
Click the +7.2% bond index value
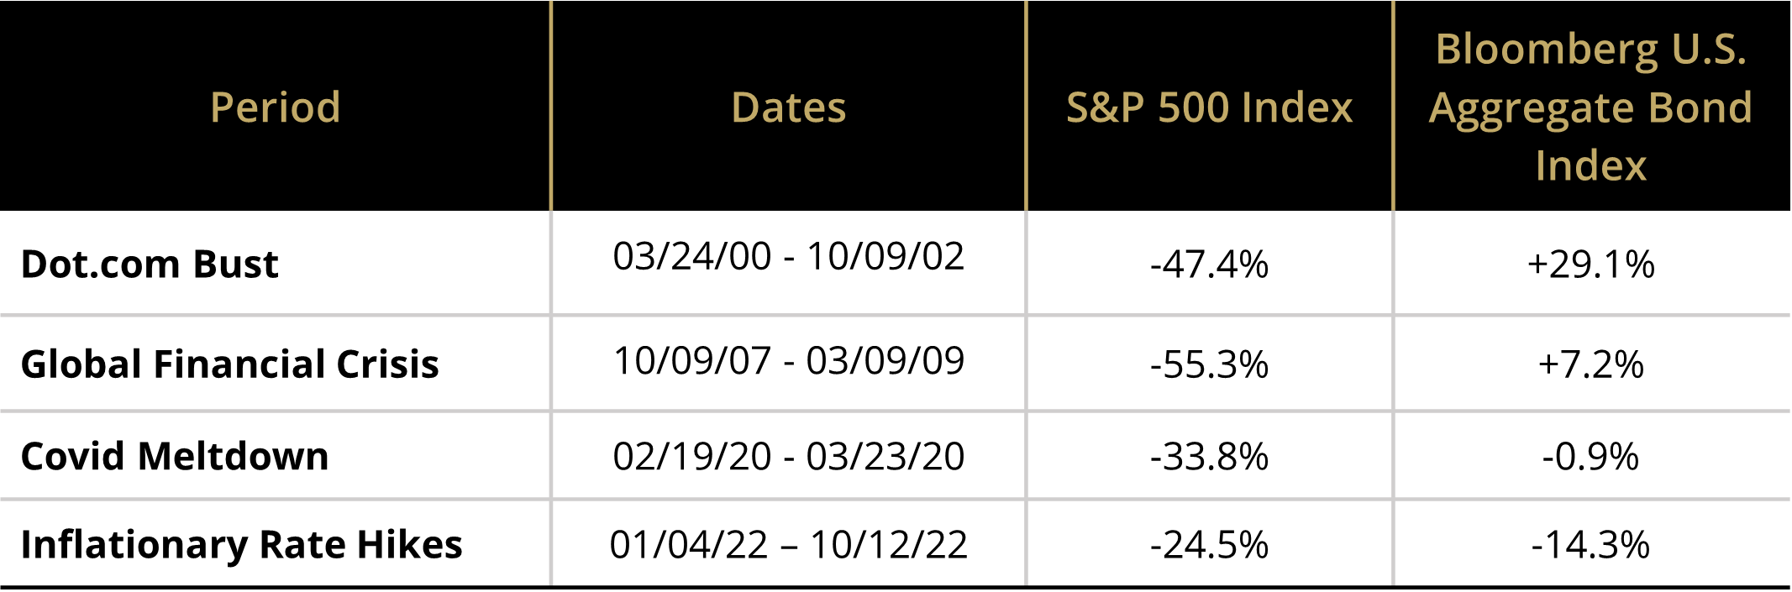pos(1590,364)
